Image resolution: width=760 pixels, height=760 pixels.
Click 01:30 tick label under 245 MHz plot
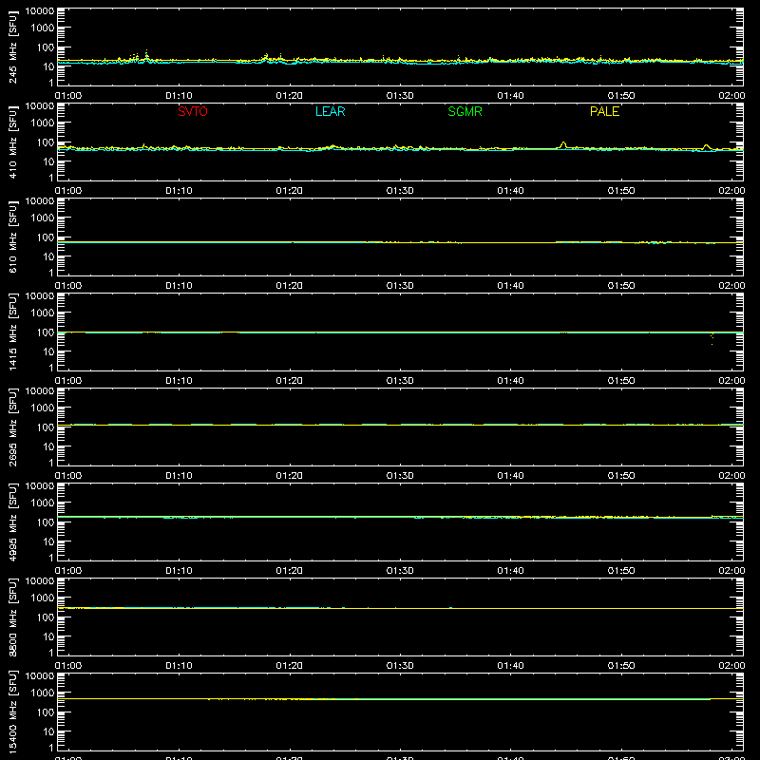[x=400, y=96]
